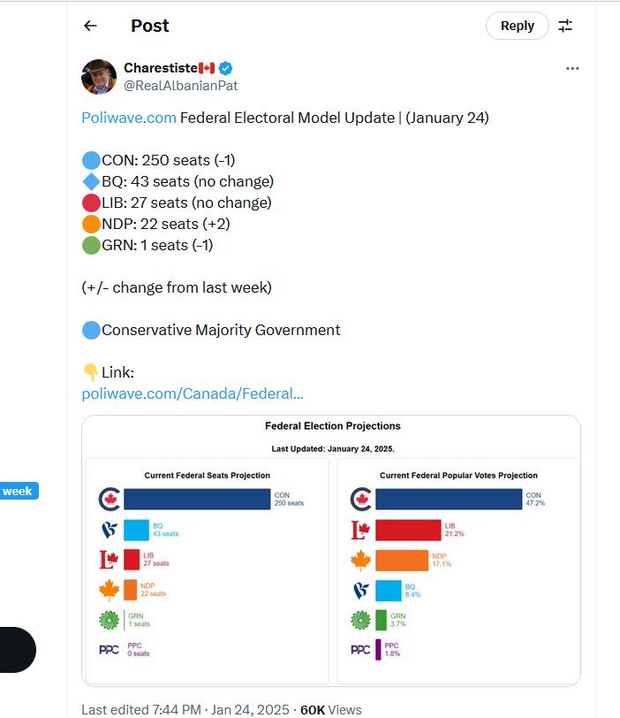Go back using the left arrow
620x718 pixels.
tap(90, 26)
